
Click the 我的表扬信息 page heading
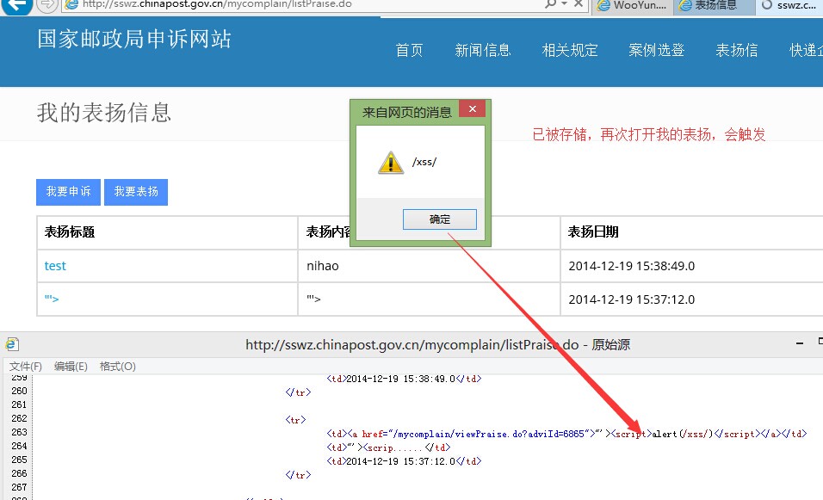[x=104, y=113]
